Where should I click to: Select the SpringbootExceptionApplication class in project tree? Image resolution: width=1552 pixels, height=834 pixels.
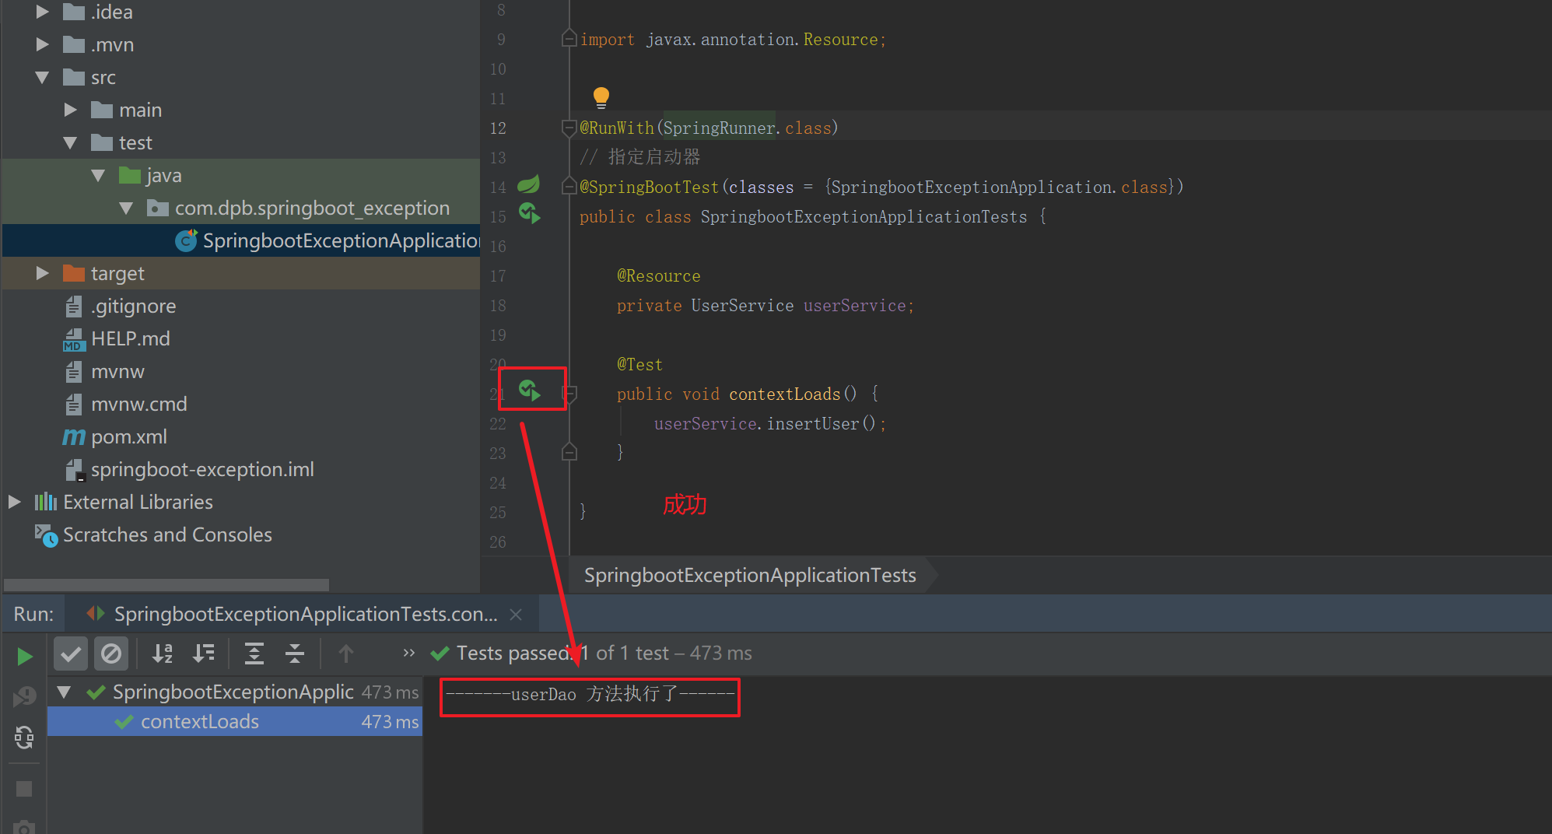pyautogui.click(x=327, y=240)
